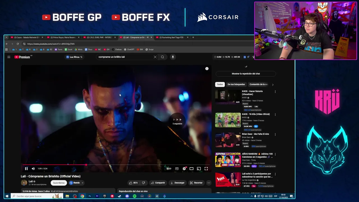This screenshot has width=359, height=202.
Task: Open more actions ellipsis below the video
Action: pyautogui.click(x=209, y=183)
